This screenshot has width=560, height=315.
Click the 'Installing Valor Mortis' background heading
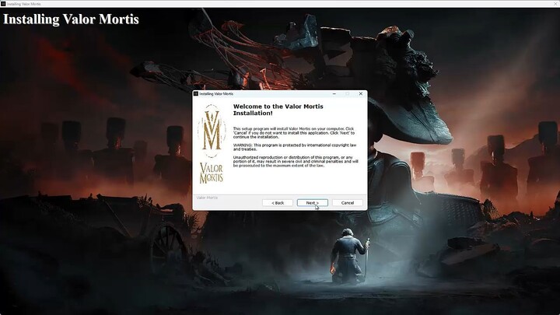click(x=71, y=19)
